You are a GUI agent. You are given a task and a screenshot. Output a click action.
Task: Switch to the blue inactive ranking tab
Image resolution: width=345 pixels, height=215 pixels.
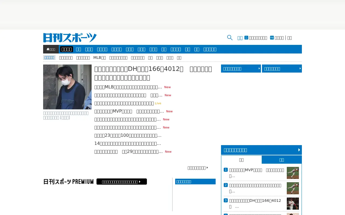pyautogui.click(x=282, y=160)
